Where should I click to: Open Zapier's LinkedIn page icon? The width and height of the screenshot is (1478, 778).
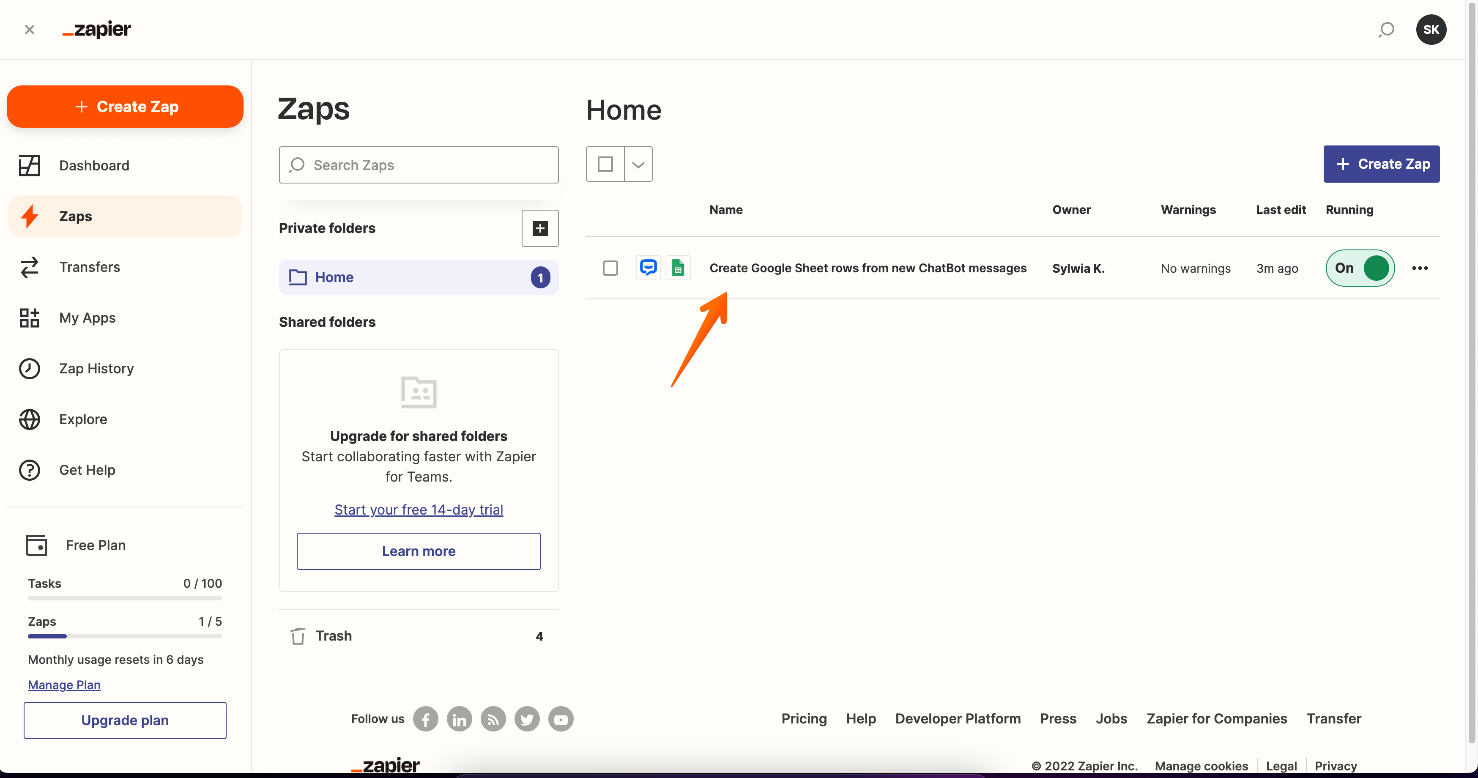460,719
